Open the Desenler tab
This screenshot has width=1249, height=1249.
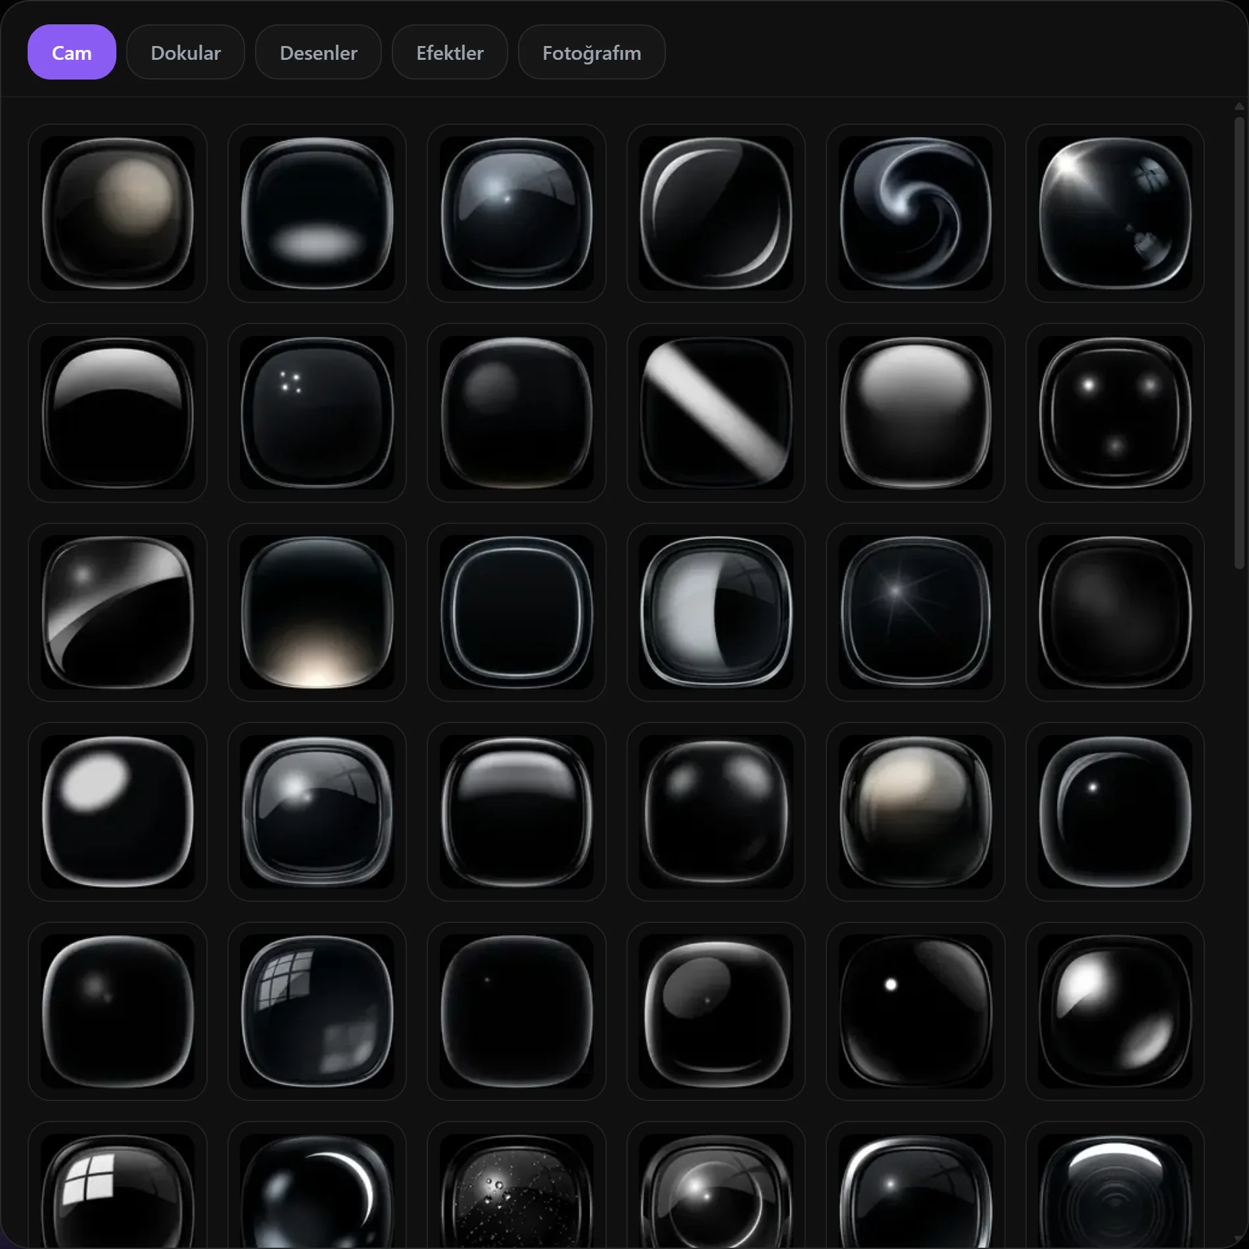point(318,53)
